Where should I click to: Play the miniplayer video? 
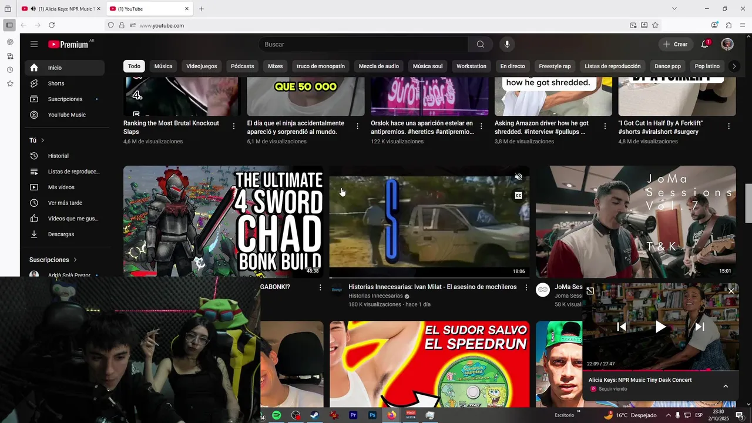(660, 327)
